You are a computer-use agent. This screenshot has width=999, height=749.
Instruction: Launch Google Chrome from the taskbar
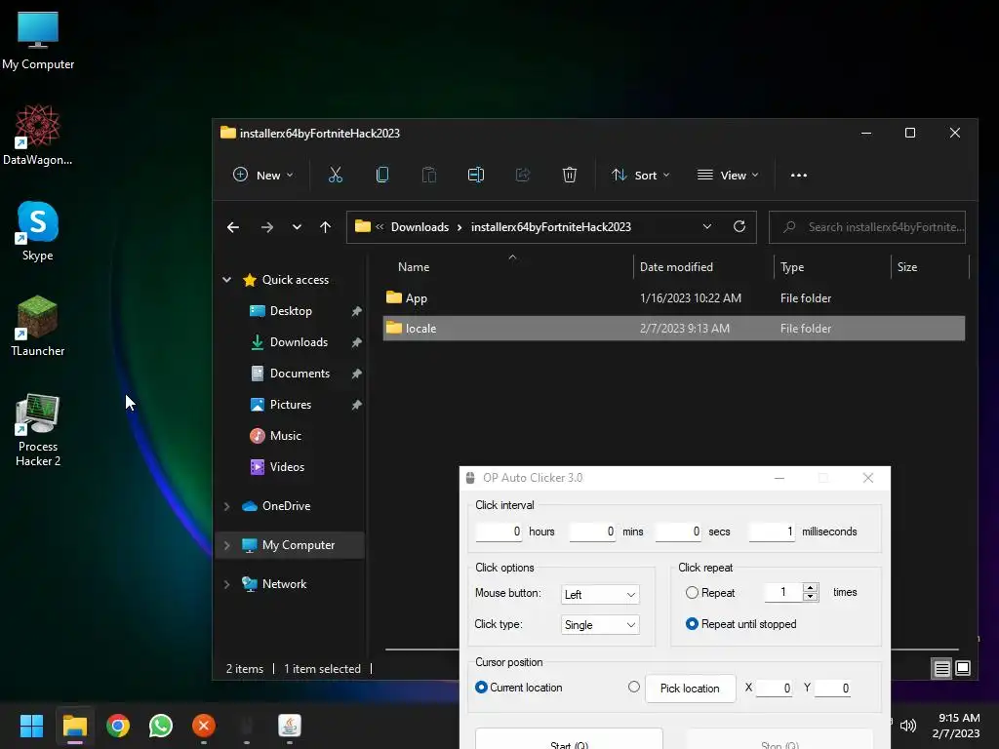point(118,726)
